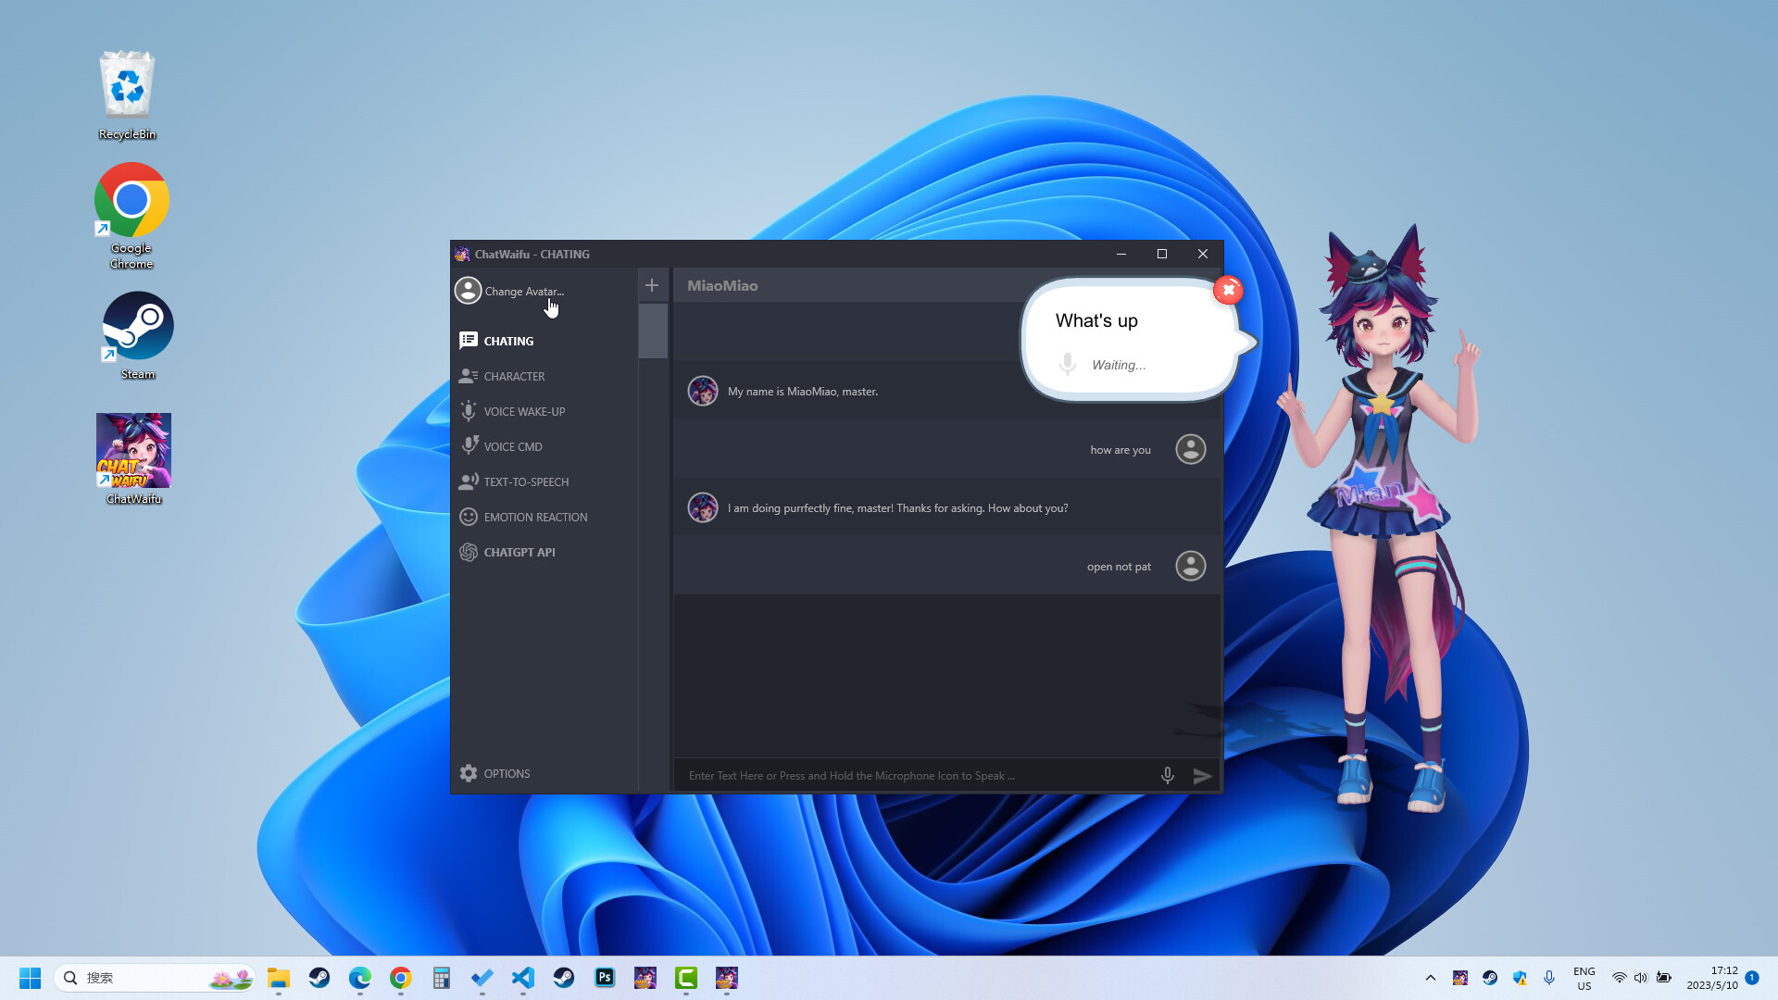Click the chat window scrollbar

653,331
